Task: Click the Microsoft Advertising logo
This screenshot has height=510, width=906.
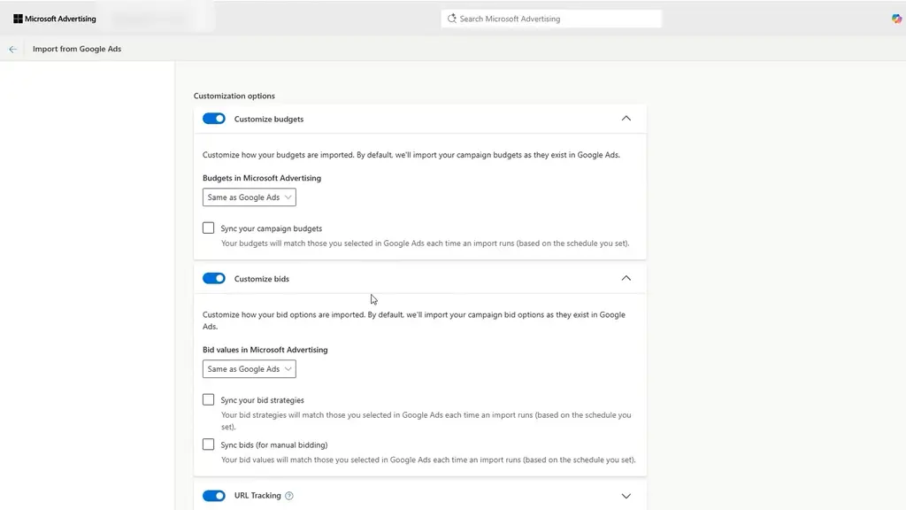Action: [55, 19]
